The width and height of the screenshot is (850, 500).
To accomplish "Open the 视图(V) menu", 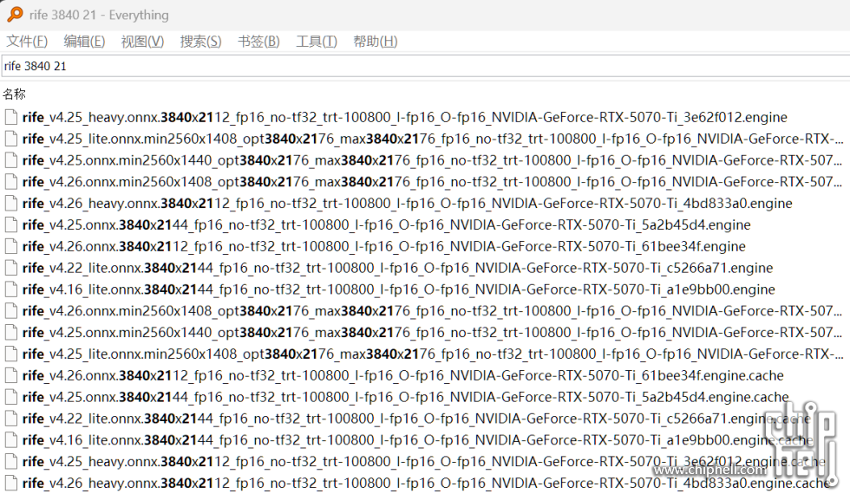I will click(x=142, y=42).
